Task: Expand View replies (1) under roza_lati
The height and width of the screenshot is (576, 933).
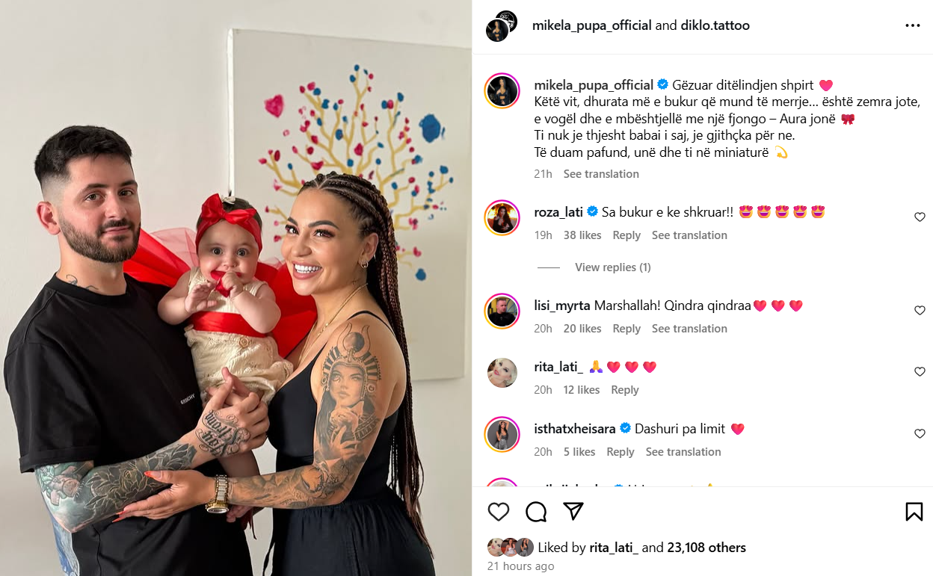Action: click(x=612, y=267)
